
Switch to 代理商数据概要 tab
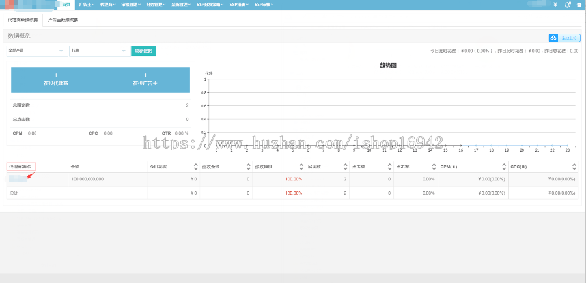(23, 20)
